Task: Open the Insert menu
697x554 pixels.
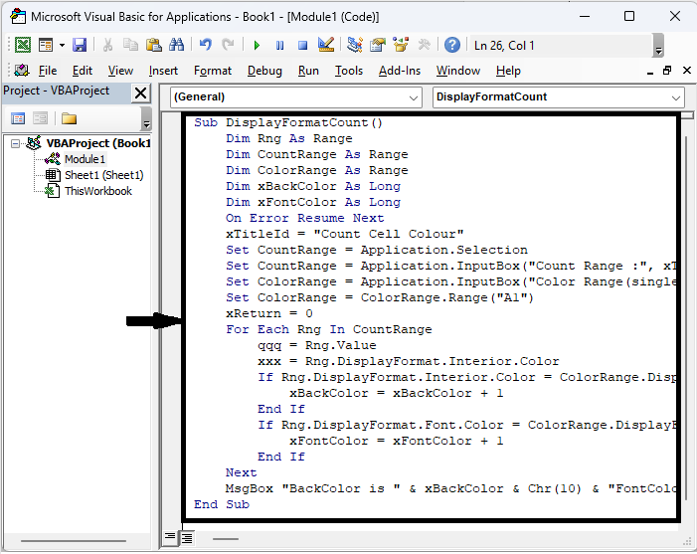Action: click(x=163, y=71)
